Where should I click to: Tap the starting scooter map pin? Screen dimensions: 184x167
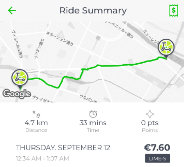(x=20, y=79)
